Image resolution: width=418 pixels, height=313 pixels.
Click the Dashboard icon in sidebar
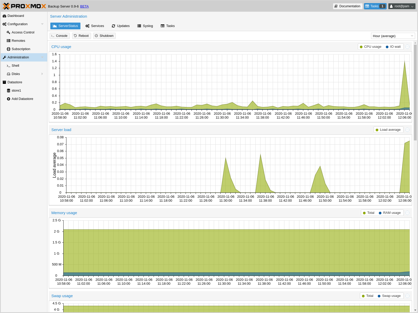coord(4,16)
